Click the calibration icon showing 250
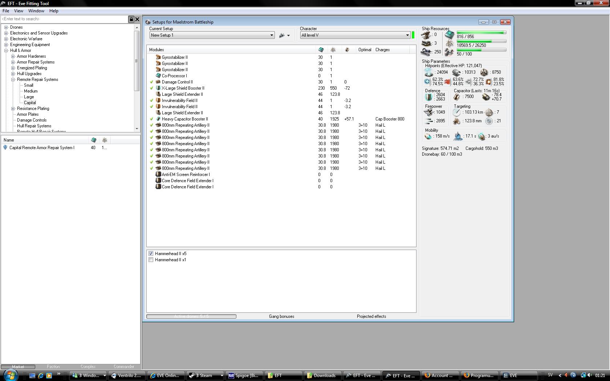The height and width of the screenshot is (381, 610). (x=426, y=52)
